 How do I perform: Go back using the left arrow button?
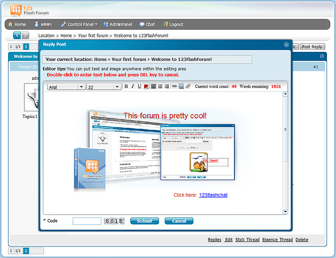17,35
